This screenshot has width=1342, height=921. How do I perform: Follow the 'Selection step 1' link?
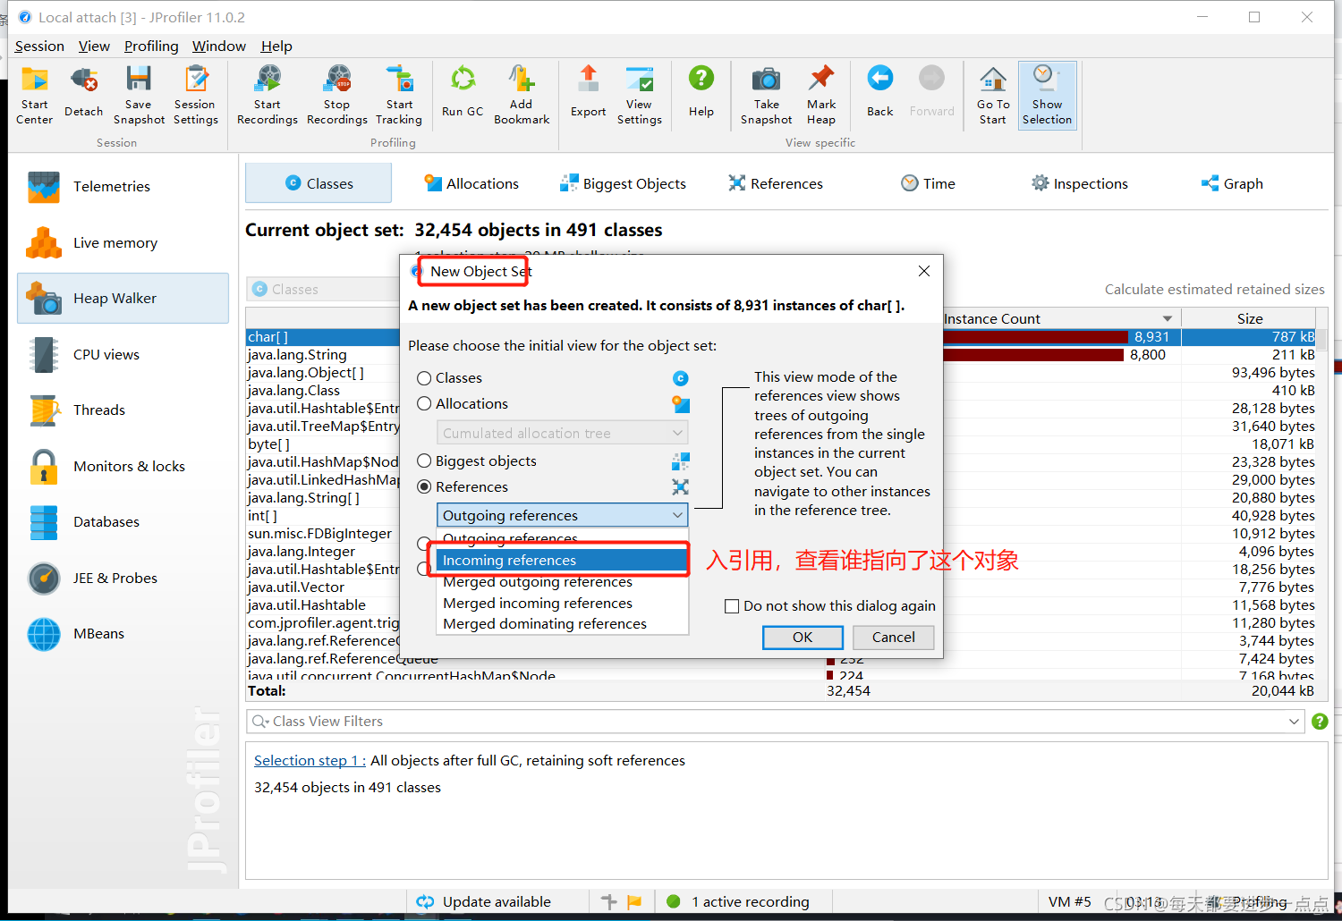[310, 760]
